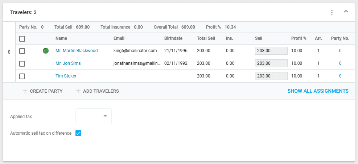Image resolution: width=358 pixels, height=164 pixels.
Task: Click Jon Sims's Profit % value 10.00
Action: (x=297, y=63)
